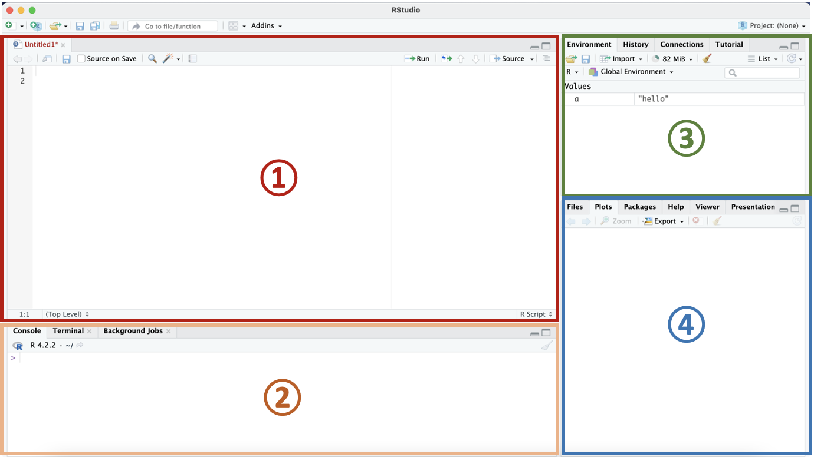
Task: Select the Files tab
Action: tap(575, 207)
